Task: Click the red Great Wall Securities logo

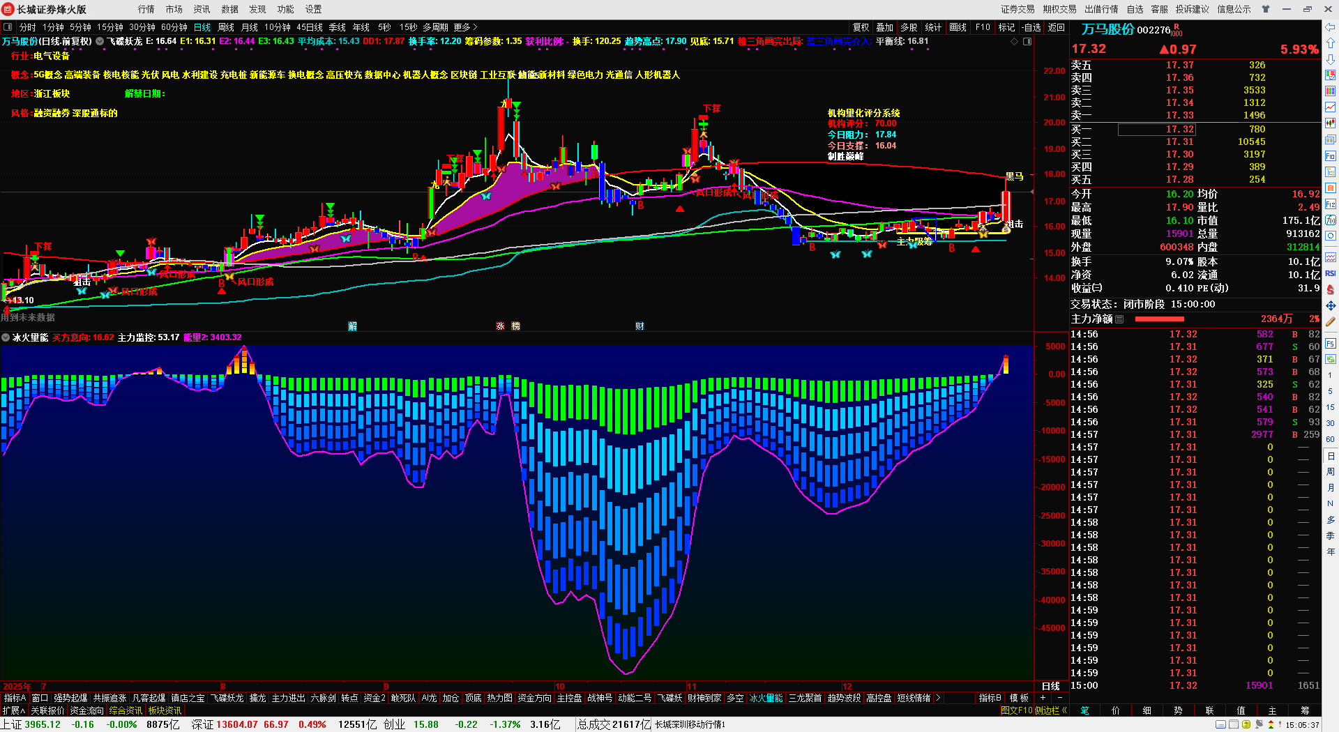Action: pyautogui.click(x=8, y=9)
